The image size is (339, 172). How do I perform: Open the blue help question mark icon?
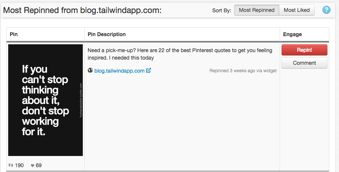coord(326,10)
